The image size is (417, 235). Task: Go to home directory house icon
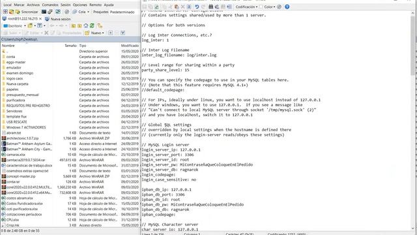tap(85, 25)
